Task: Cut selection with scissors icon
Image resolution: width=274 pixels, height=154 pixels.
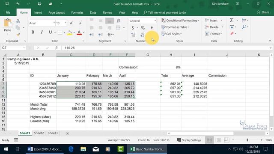Action: 18,21
